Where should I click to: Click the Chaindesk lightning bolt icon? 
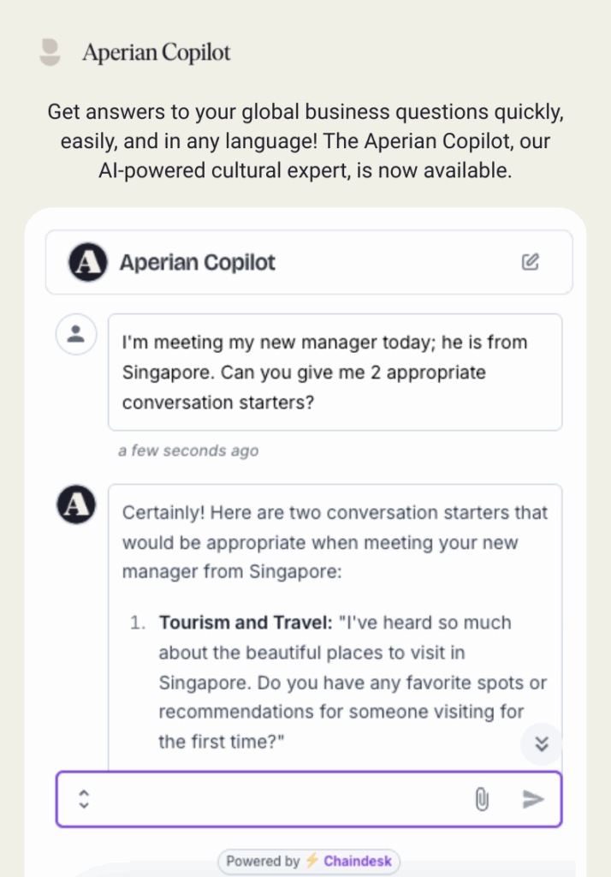(x=312, y=860)
